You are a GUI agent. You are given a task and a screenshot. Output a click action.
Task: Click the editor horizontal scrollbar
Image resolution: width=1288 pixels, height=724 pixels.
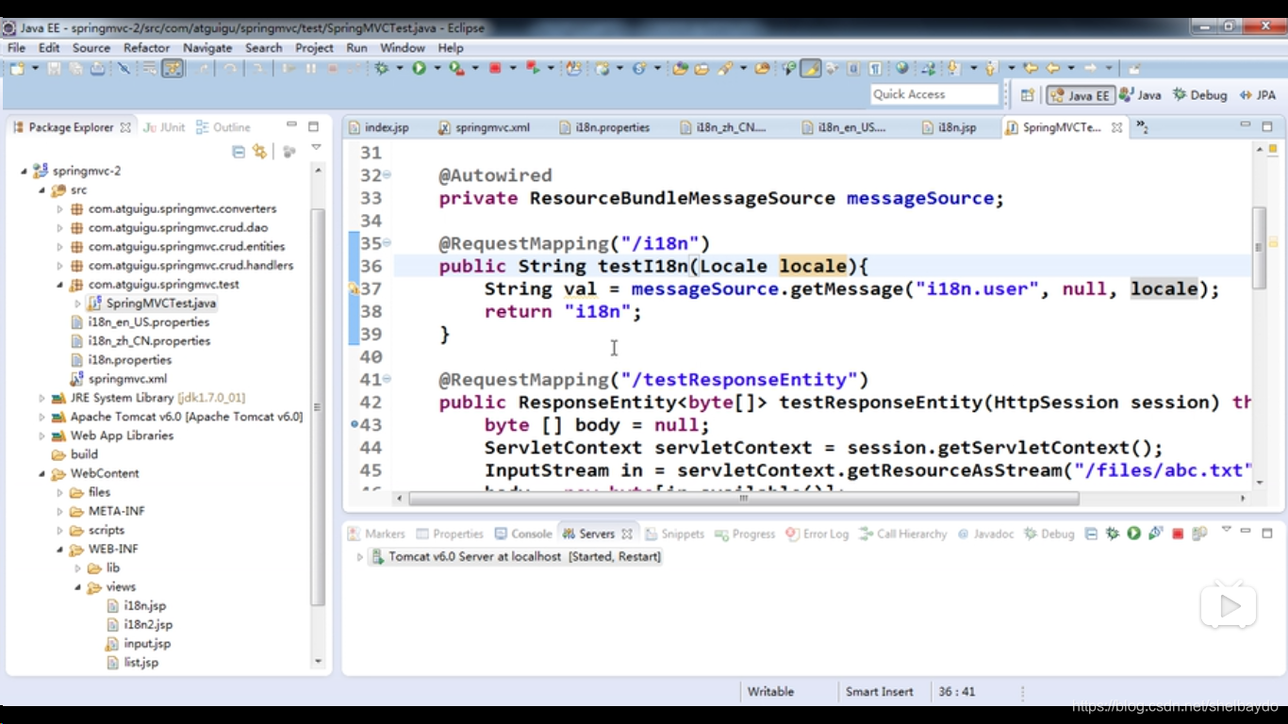click(743, 499)
